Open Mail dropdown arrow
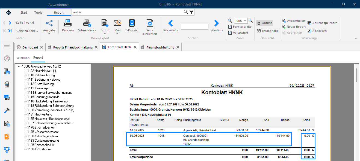Image resolution: width=360 pixels, height=161 pixels. 117,34
